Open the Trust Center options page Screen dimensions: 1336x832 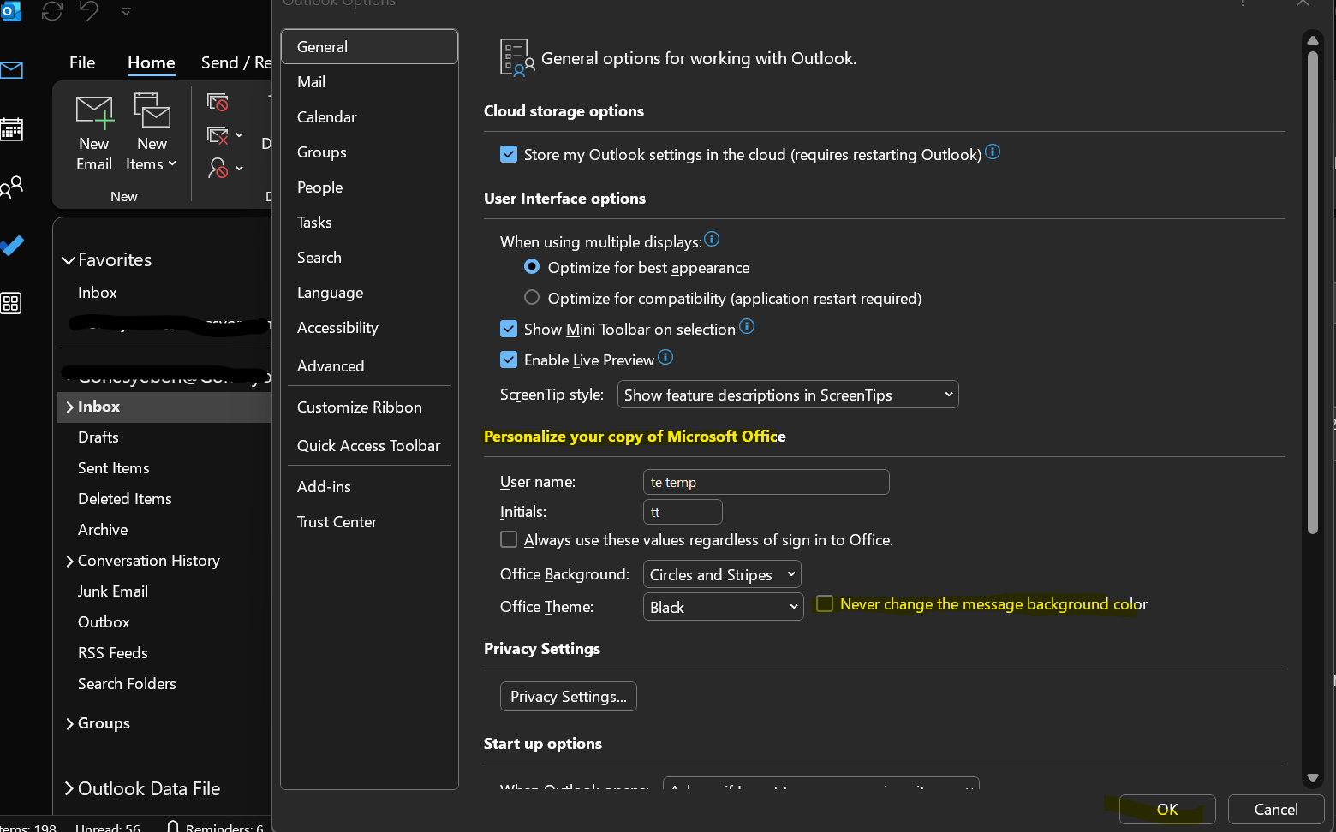[x=337, y=521]
